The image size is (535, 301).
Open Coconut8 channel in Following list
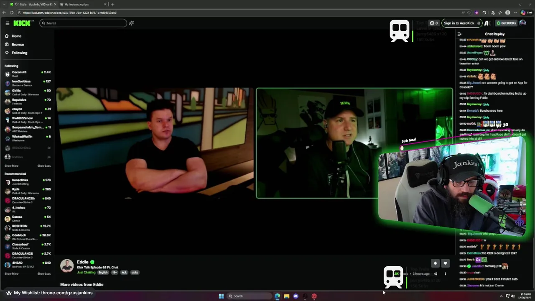point(27,74)
